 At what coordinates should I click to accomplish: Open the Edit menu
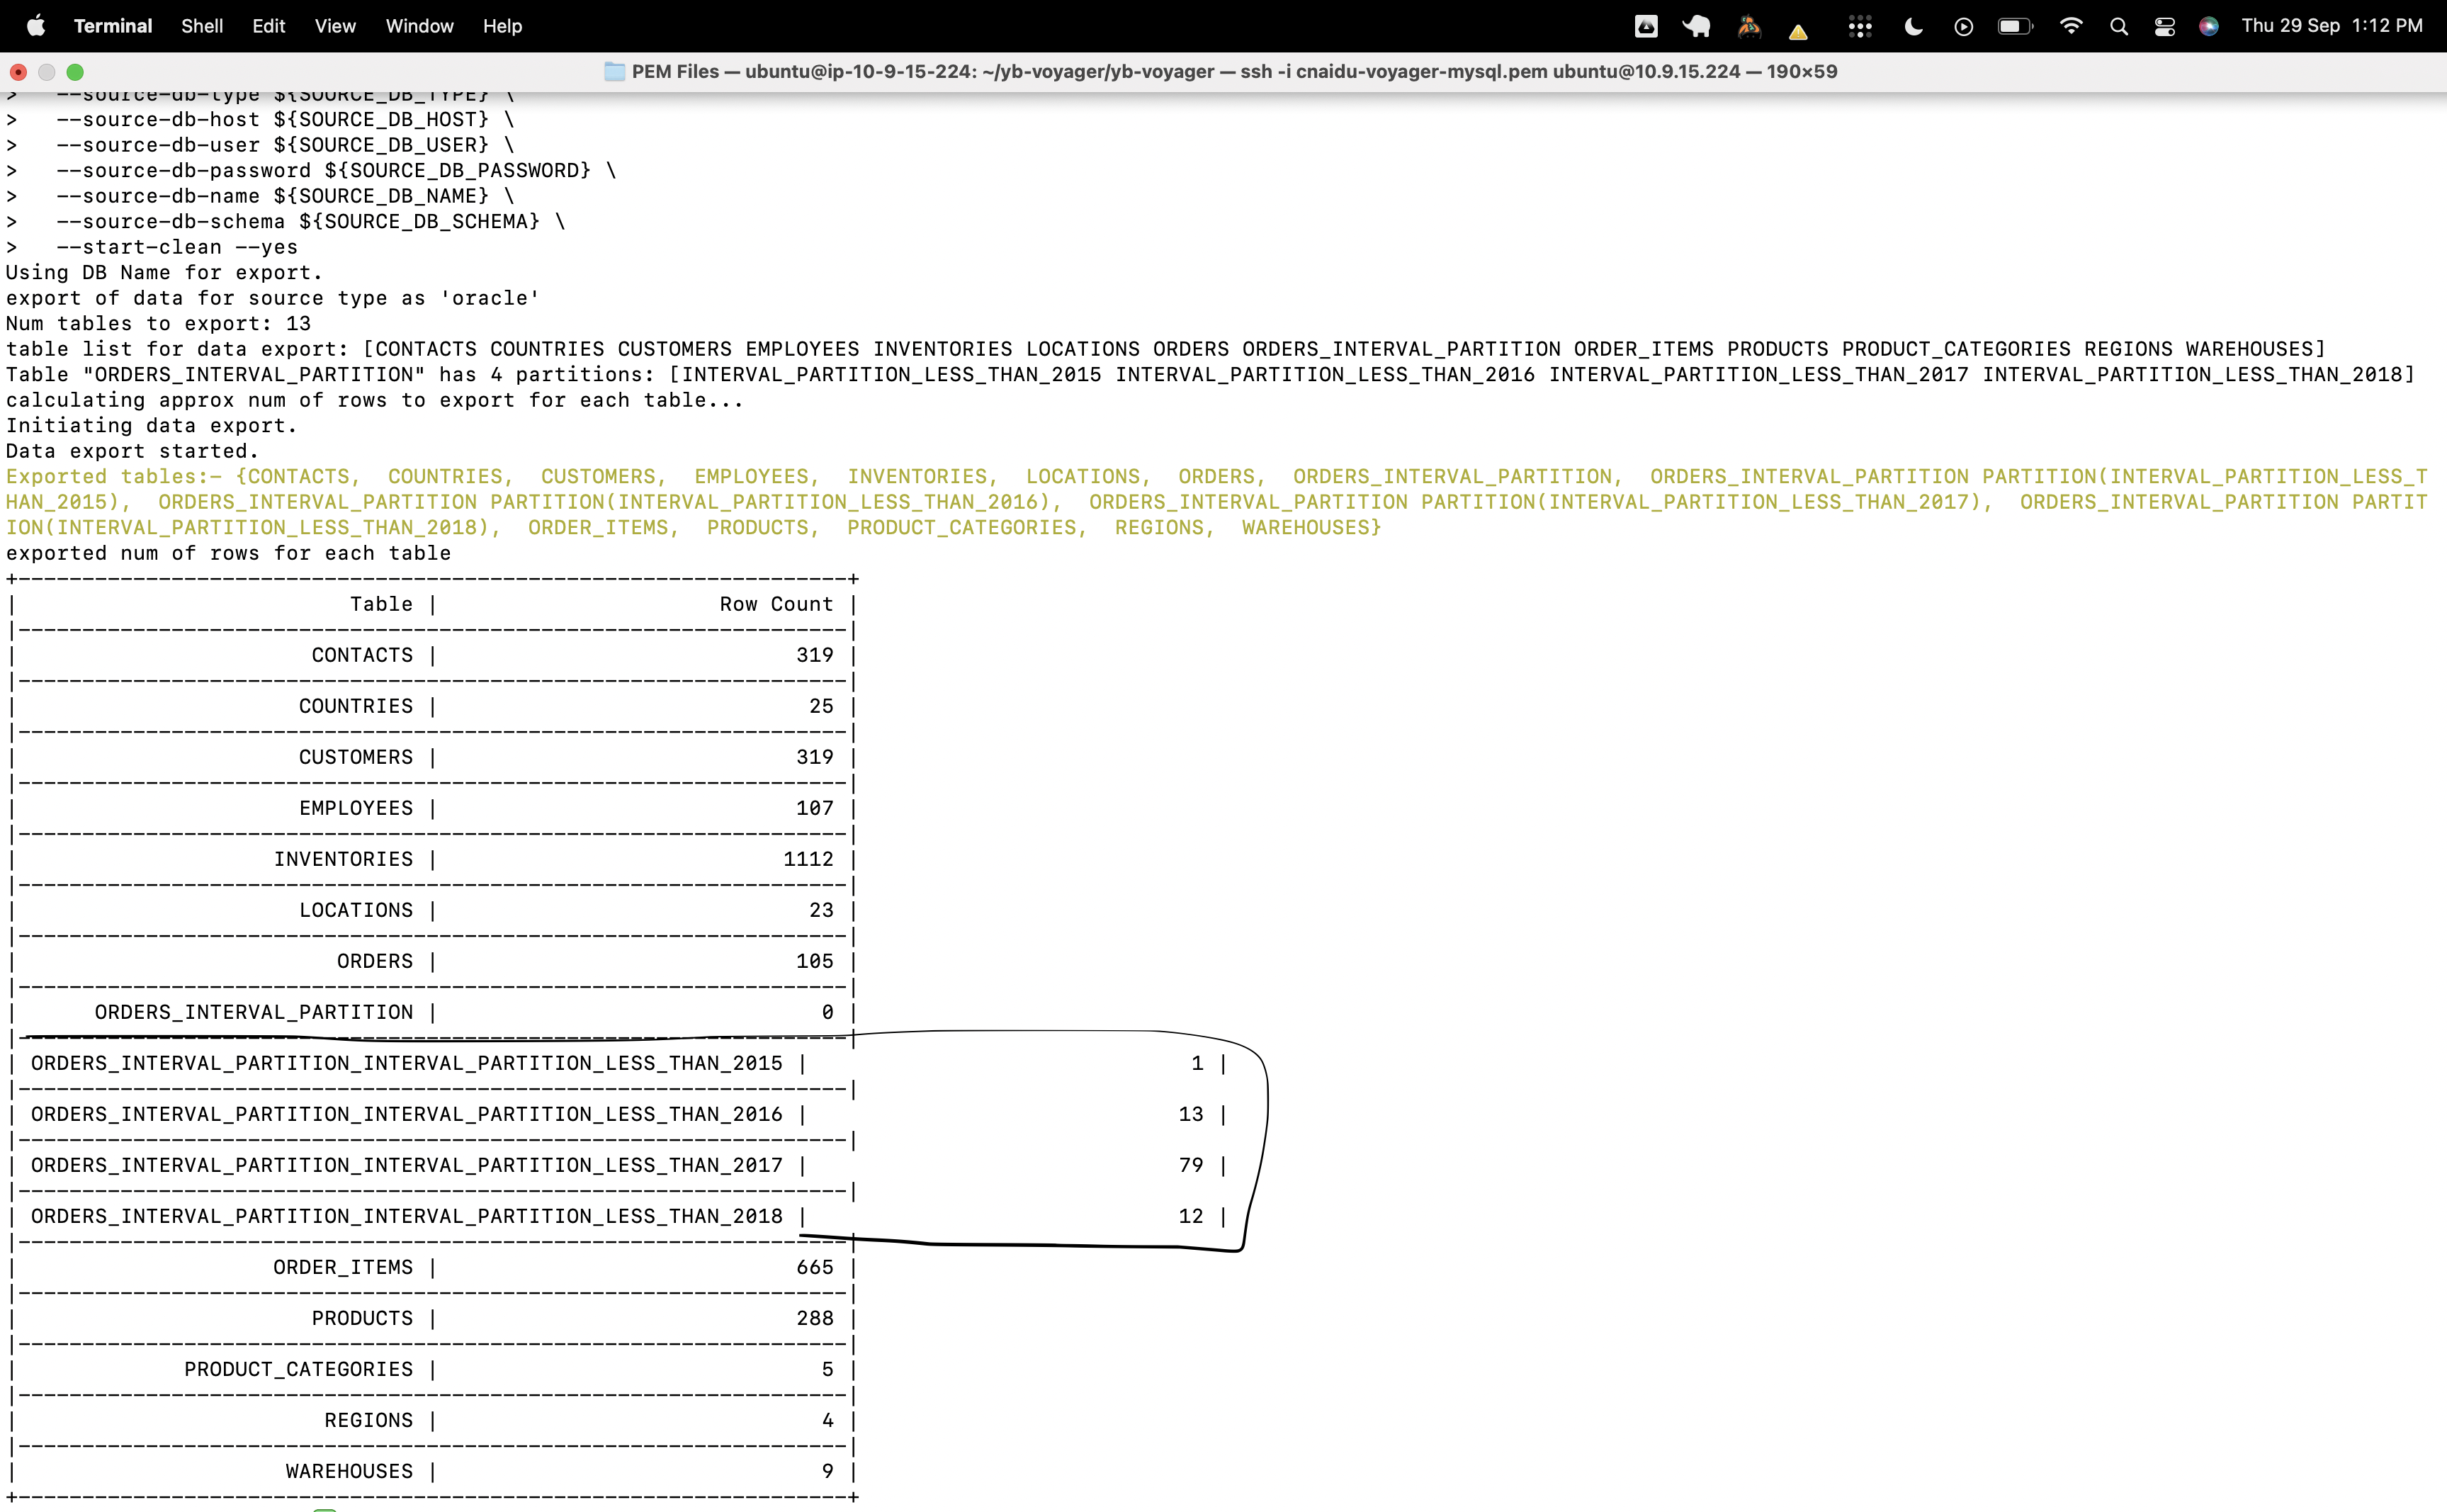(269, 26)
